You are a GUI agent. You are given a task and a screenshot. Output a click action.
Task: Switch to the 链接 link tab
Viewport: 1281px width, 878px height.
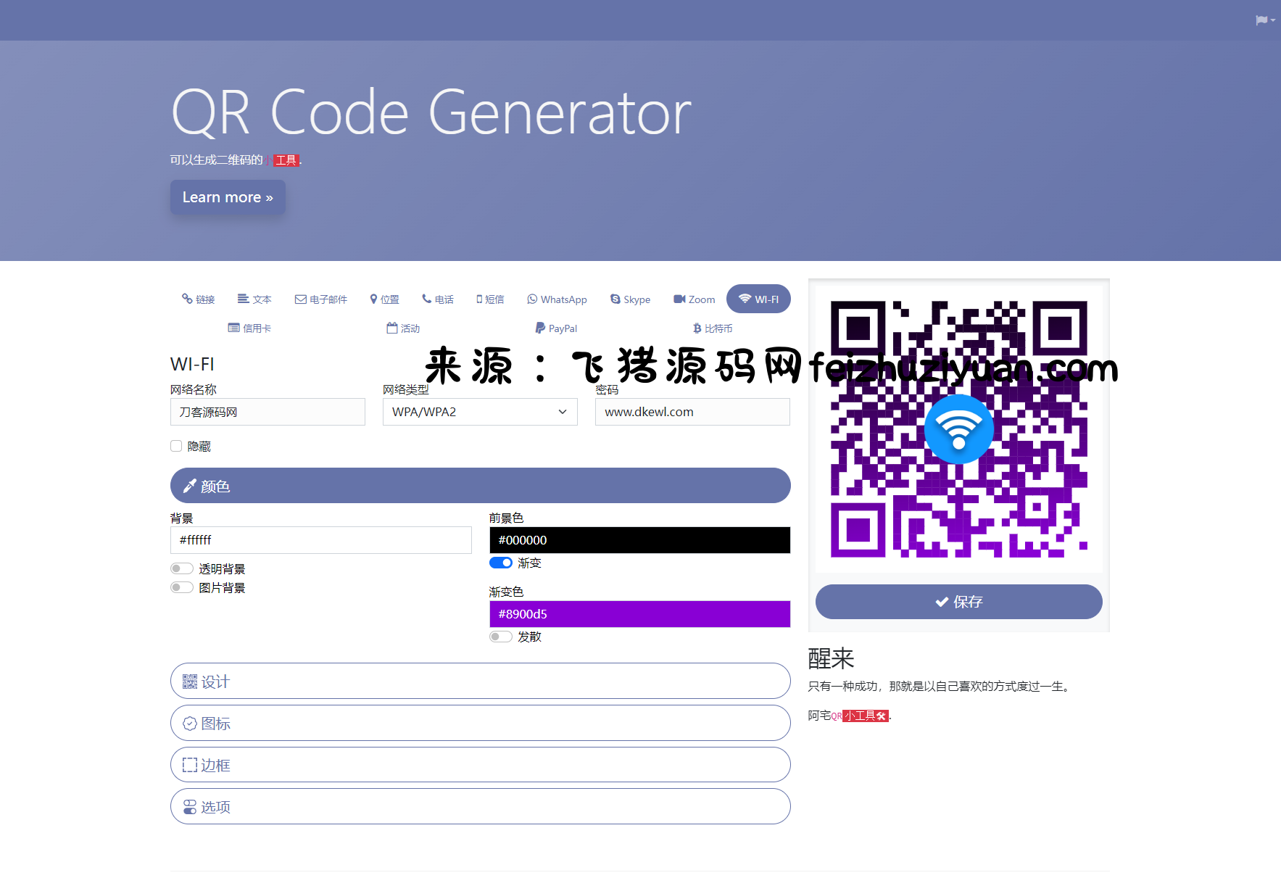click(198, 299)
